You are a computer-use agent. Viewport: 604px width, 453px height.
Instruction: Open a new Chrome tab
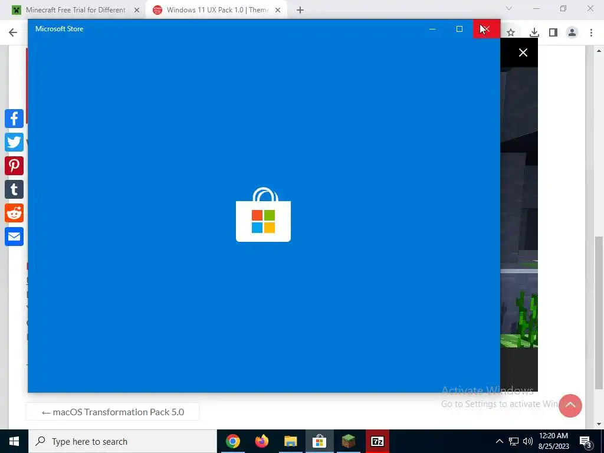(300, 10)
